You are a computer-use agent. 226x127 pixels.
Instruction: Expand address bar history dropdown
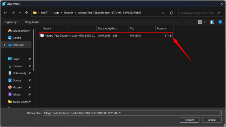point(163,13)
